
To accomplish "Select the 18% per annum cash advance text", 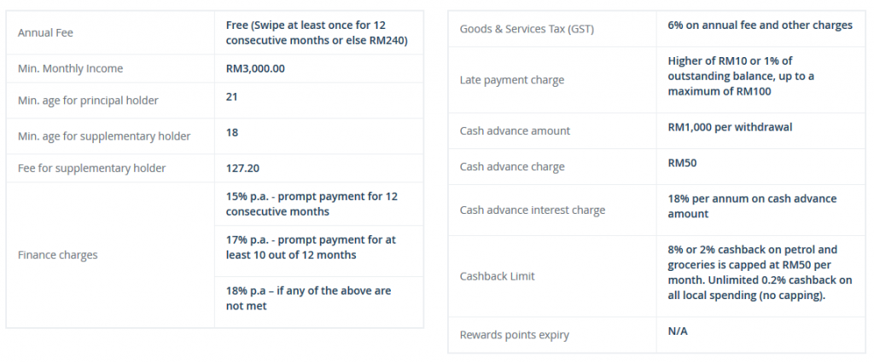I will coord(752,206).
